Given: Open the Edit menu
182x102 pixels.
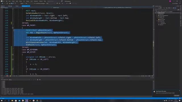Looking at the screenshot, I should pos(7,1).
